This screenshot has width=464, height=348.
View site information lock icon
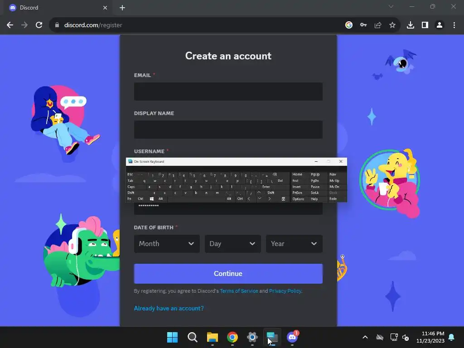pyautogui.click(x=57, y=25)
